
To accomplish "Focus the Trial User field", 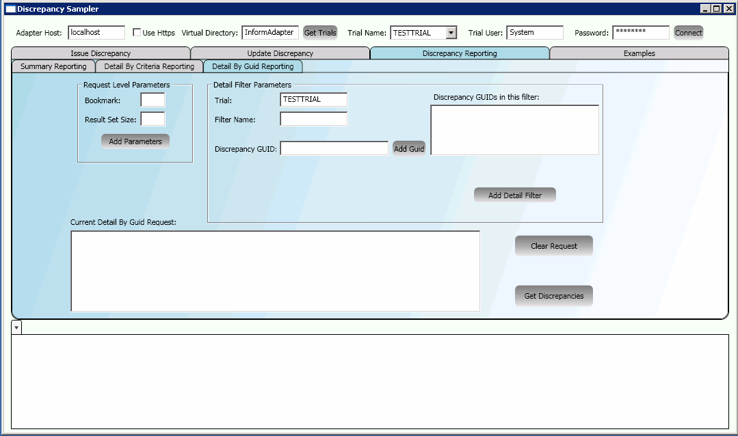I will click(535, 32).
